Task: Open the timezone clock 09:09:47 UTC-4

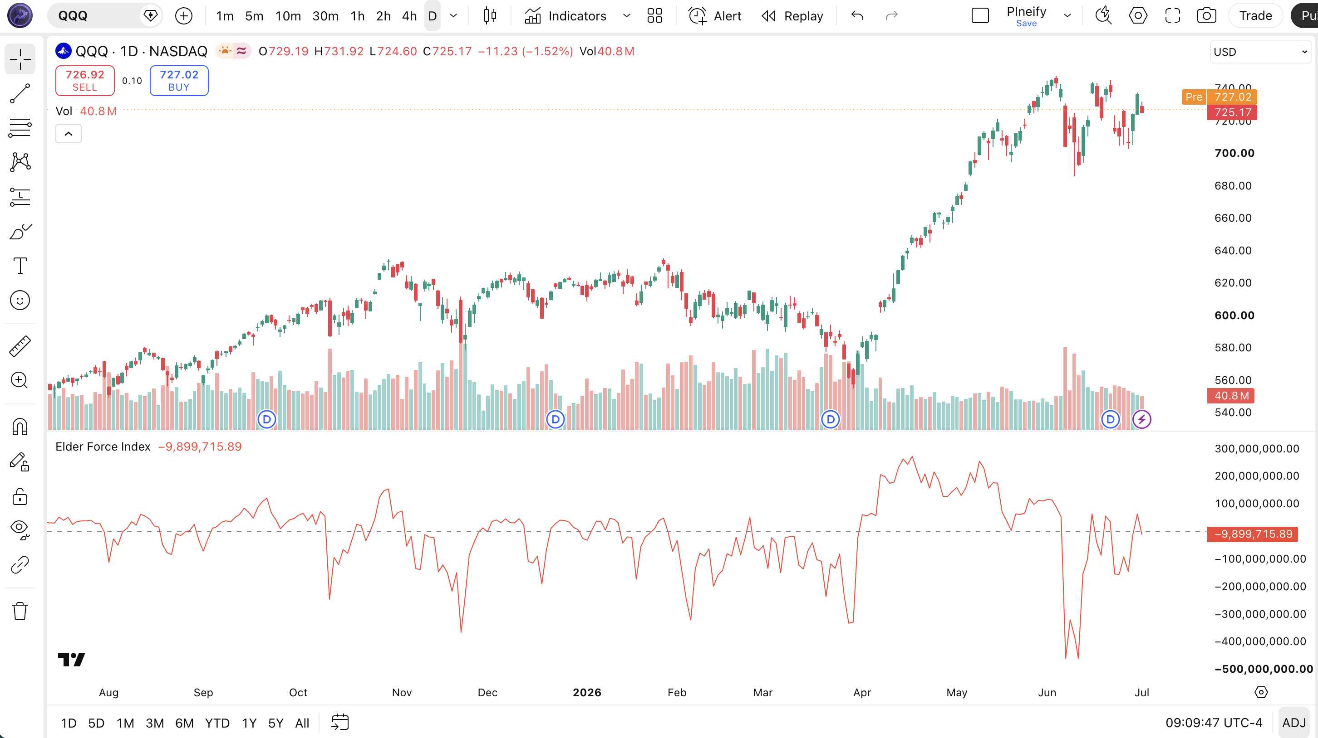Action: [1214, 723]
